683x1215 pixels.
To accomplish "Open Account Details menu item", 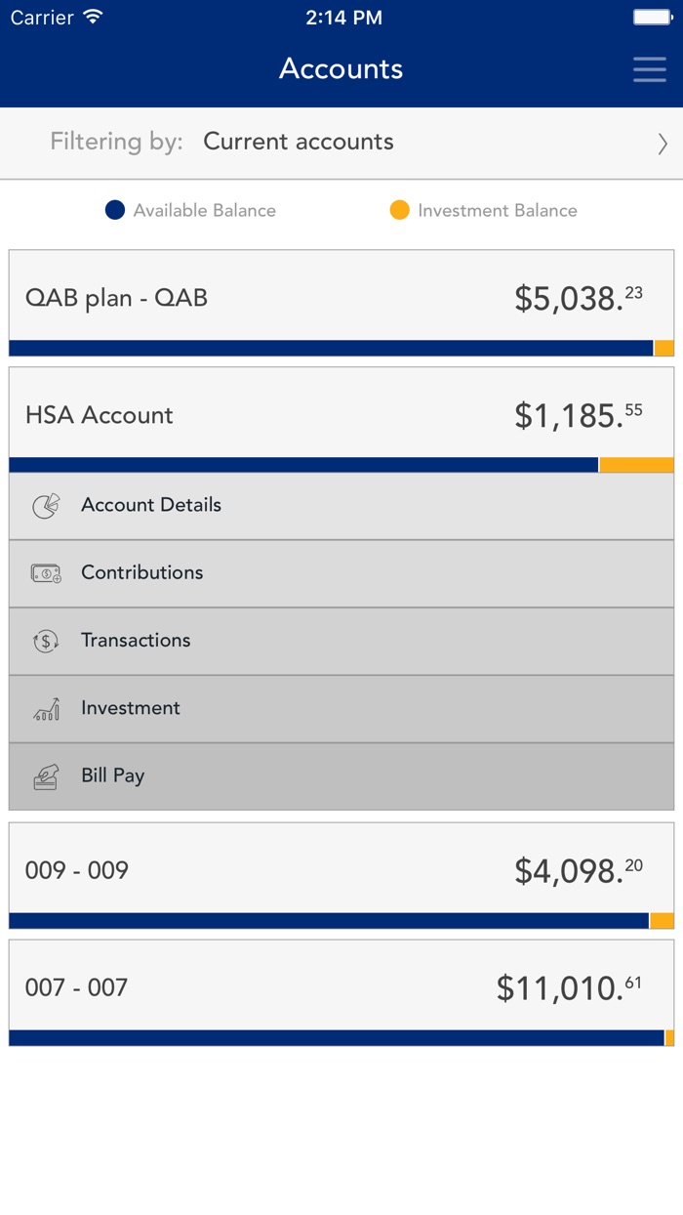I will [151, 505].
